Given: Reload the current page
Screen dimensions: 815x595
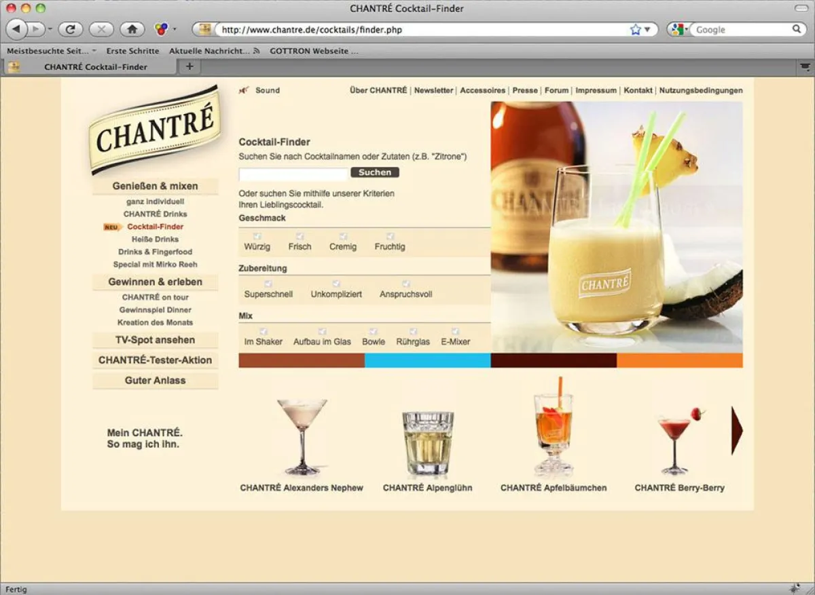Looking at the screenshot, I should [71, 29].
